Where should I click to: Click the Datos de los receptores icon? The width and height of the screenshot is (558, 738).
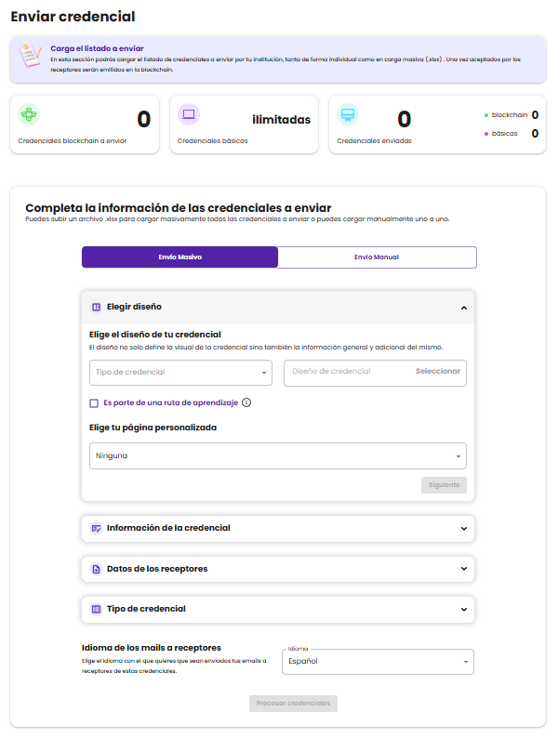point(96,569)
